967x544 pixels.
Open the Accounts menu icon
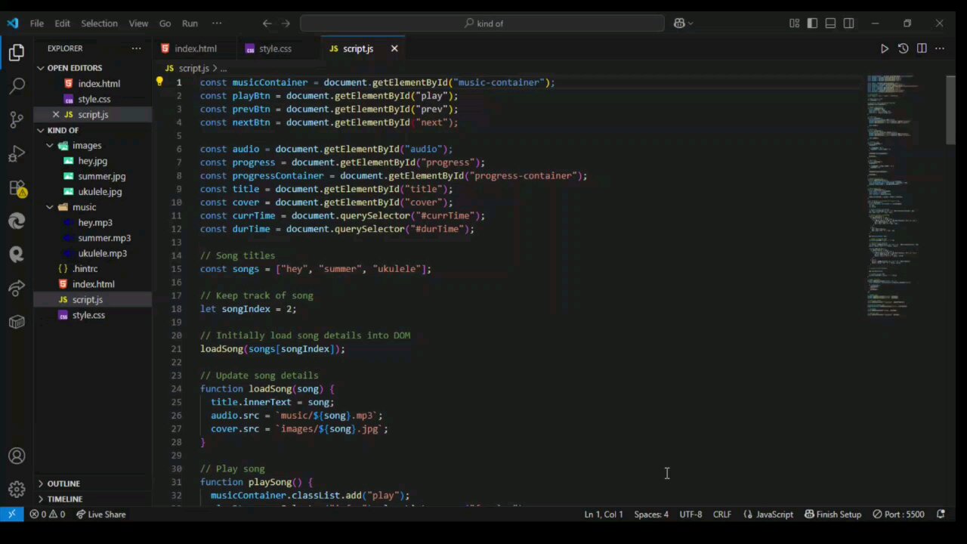[17, 456]
